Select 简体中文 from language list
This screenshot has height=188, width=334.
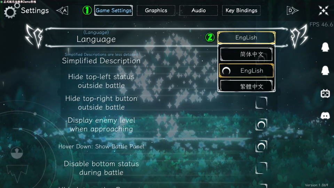(246, 54)
